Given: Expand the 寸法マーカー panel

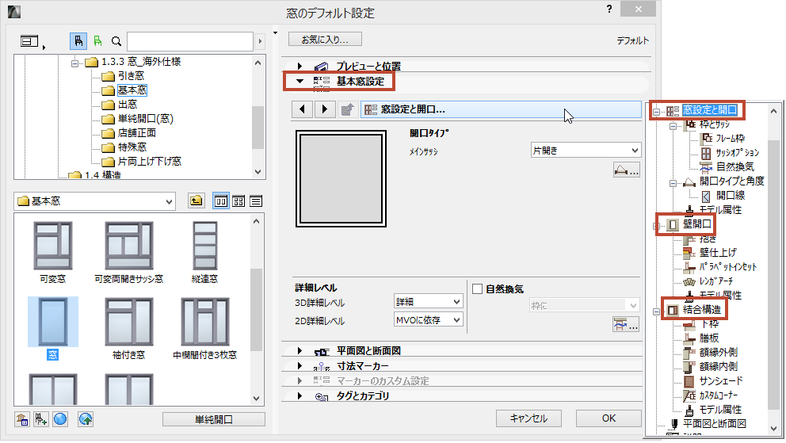Looking at the screenshot, I should [x=300, y=366].
